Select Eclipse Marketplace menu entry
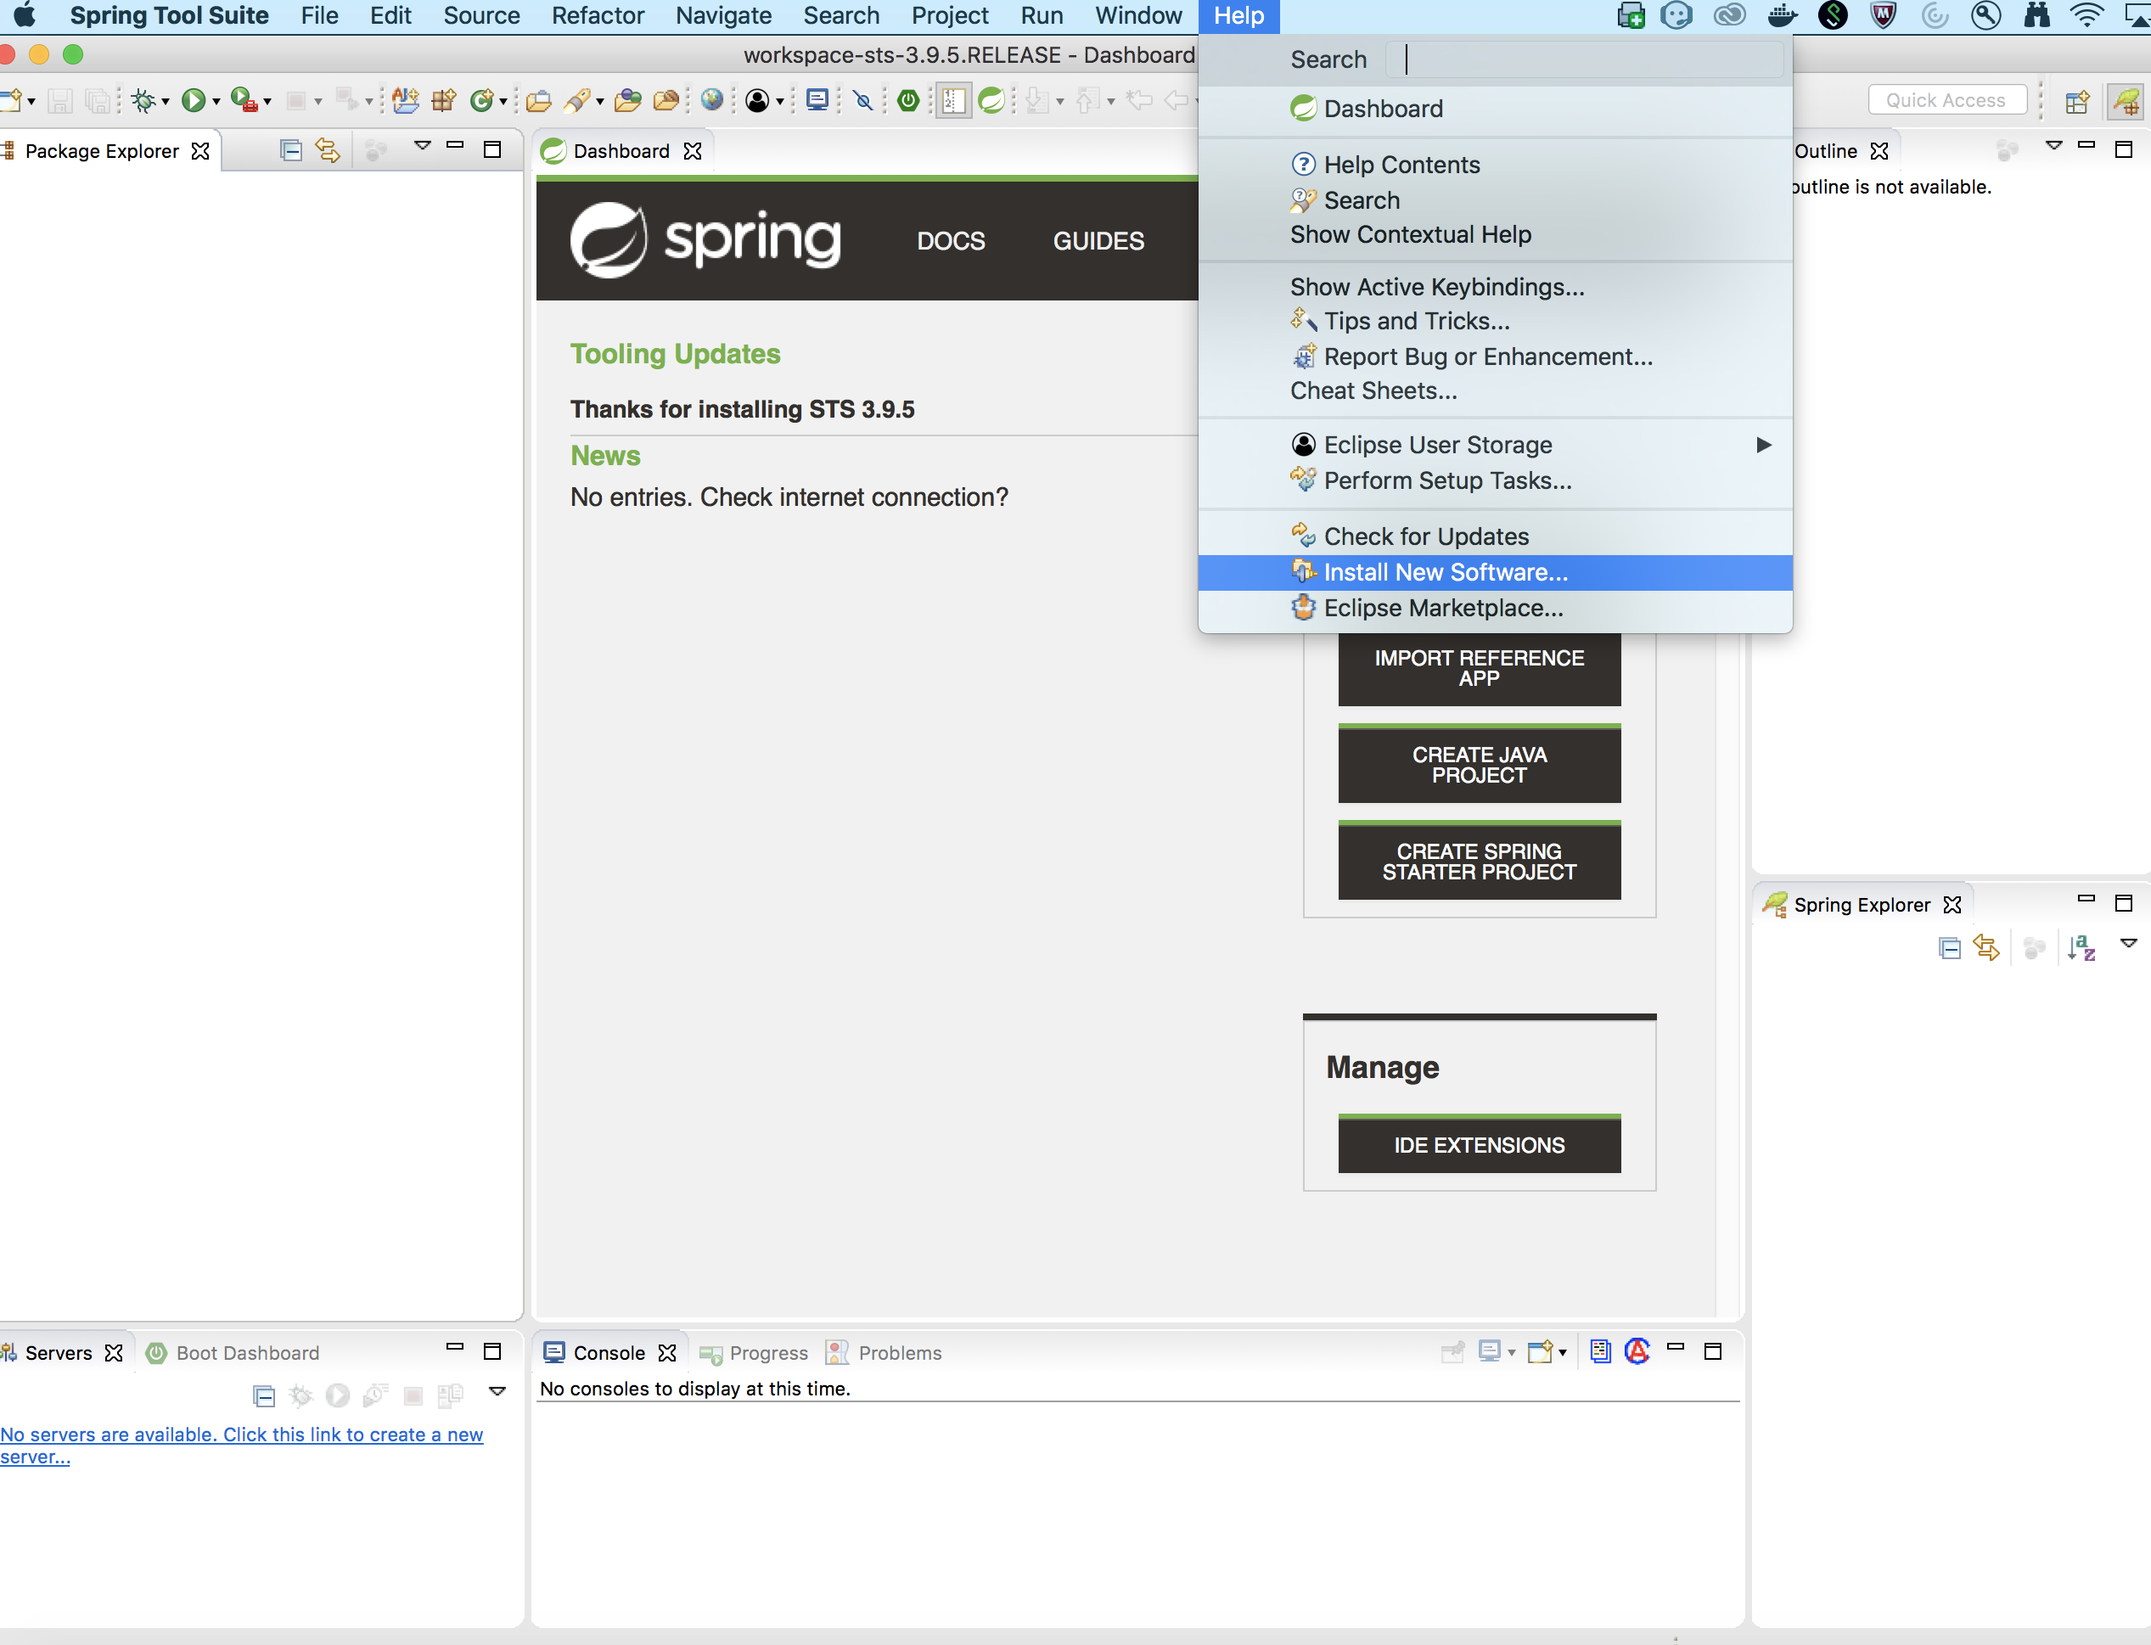 tap(1495, 608)
